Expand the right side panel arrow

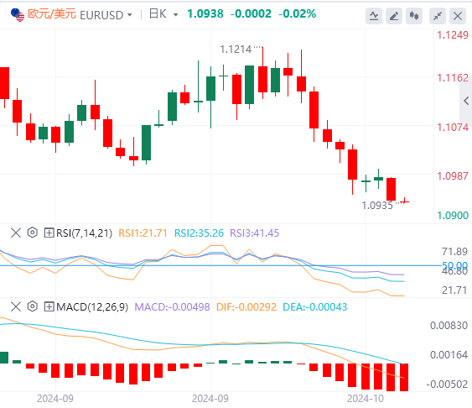click(x=466, y=101)
